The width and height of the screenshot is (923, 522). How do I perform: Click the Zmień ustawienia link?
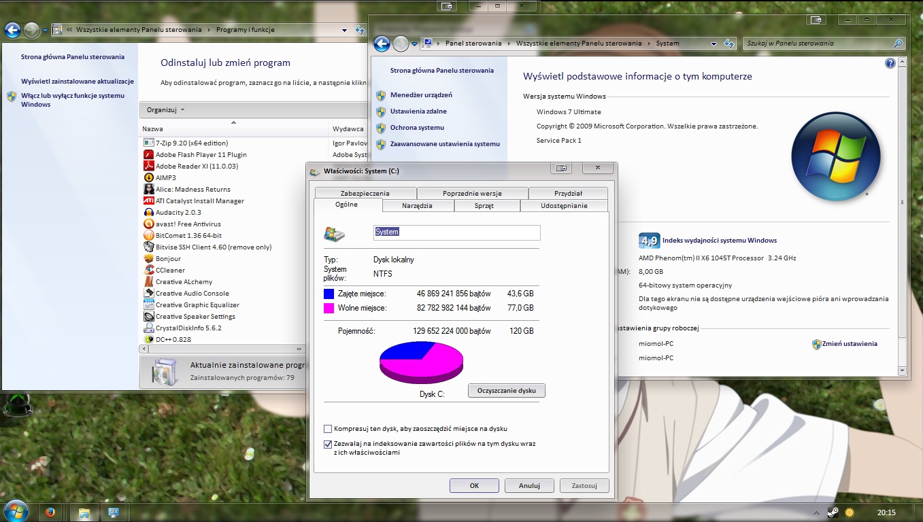point(849,343)
